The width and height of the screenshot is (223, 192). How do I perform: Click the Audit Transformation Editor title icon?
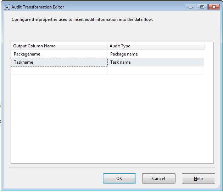pyautogui.click(x=6, y=7)
